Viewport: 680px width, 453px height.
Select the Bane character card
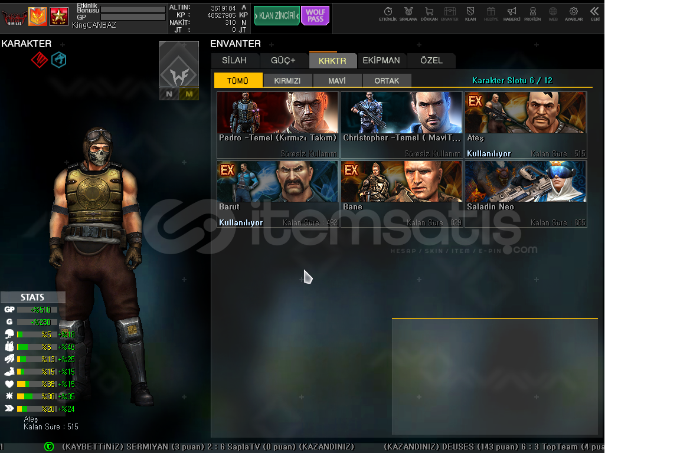(402, 194)
